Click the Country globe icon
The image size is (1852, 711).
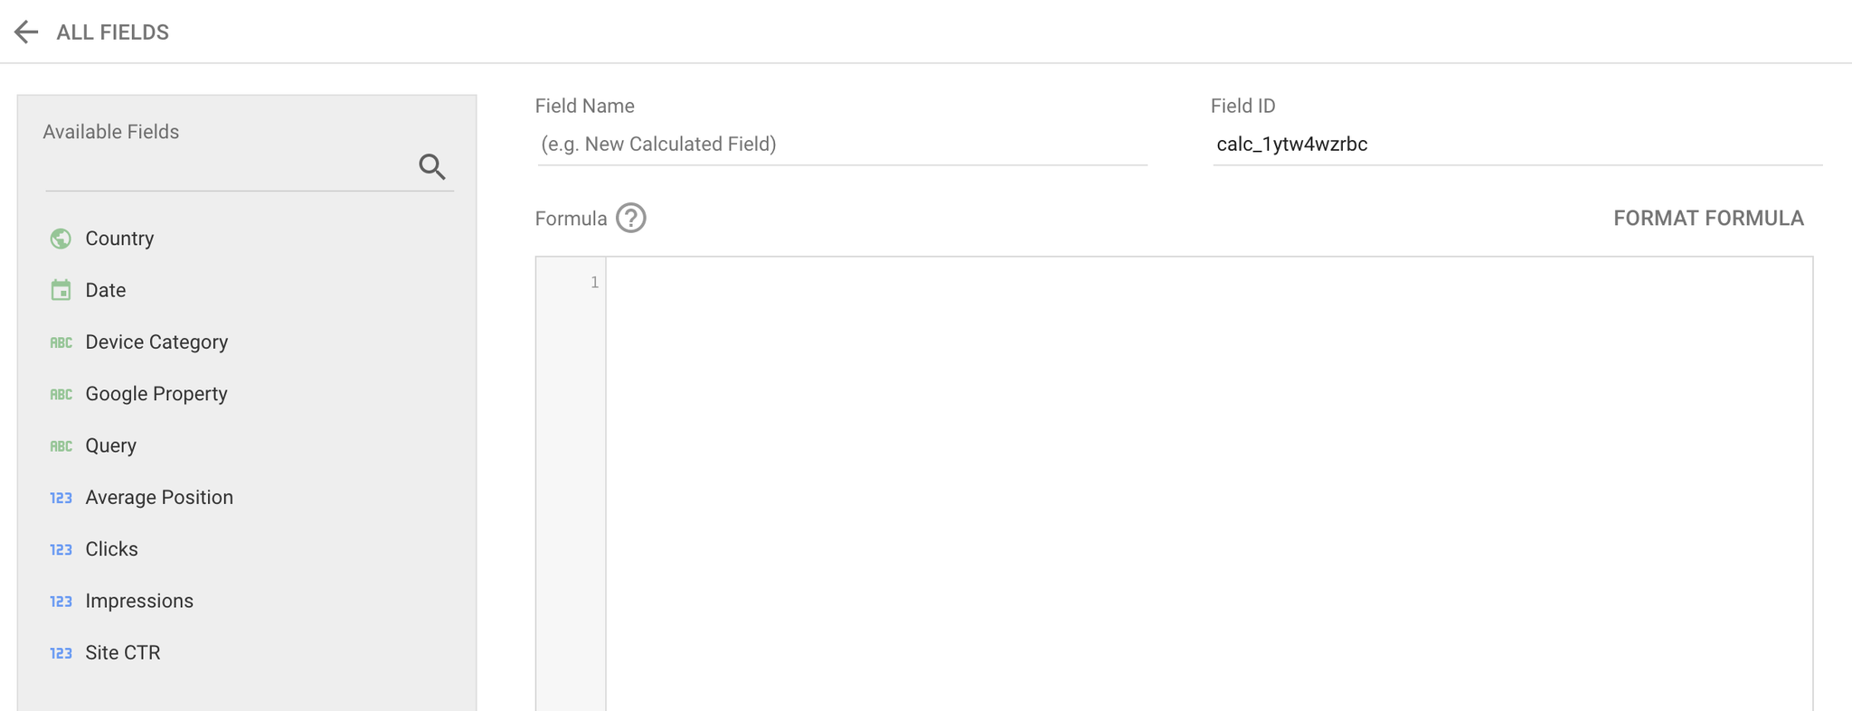(x=61, y=239)
